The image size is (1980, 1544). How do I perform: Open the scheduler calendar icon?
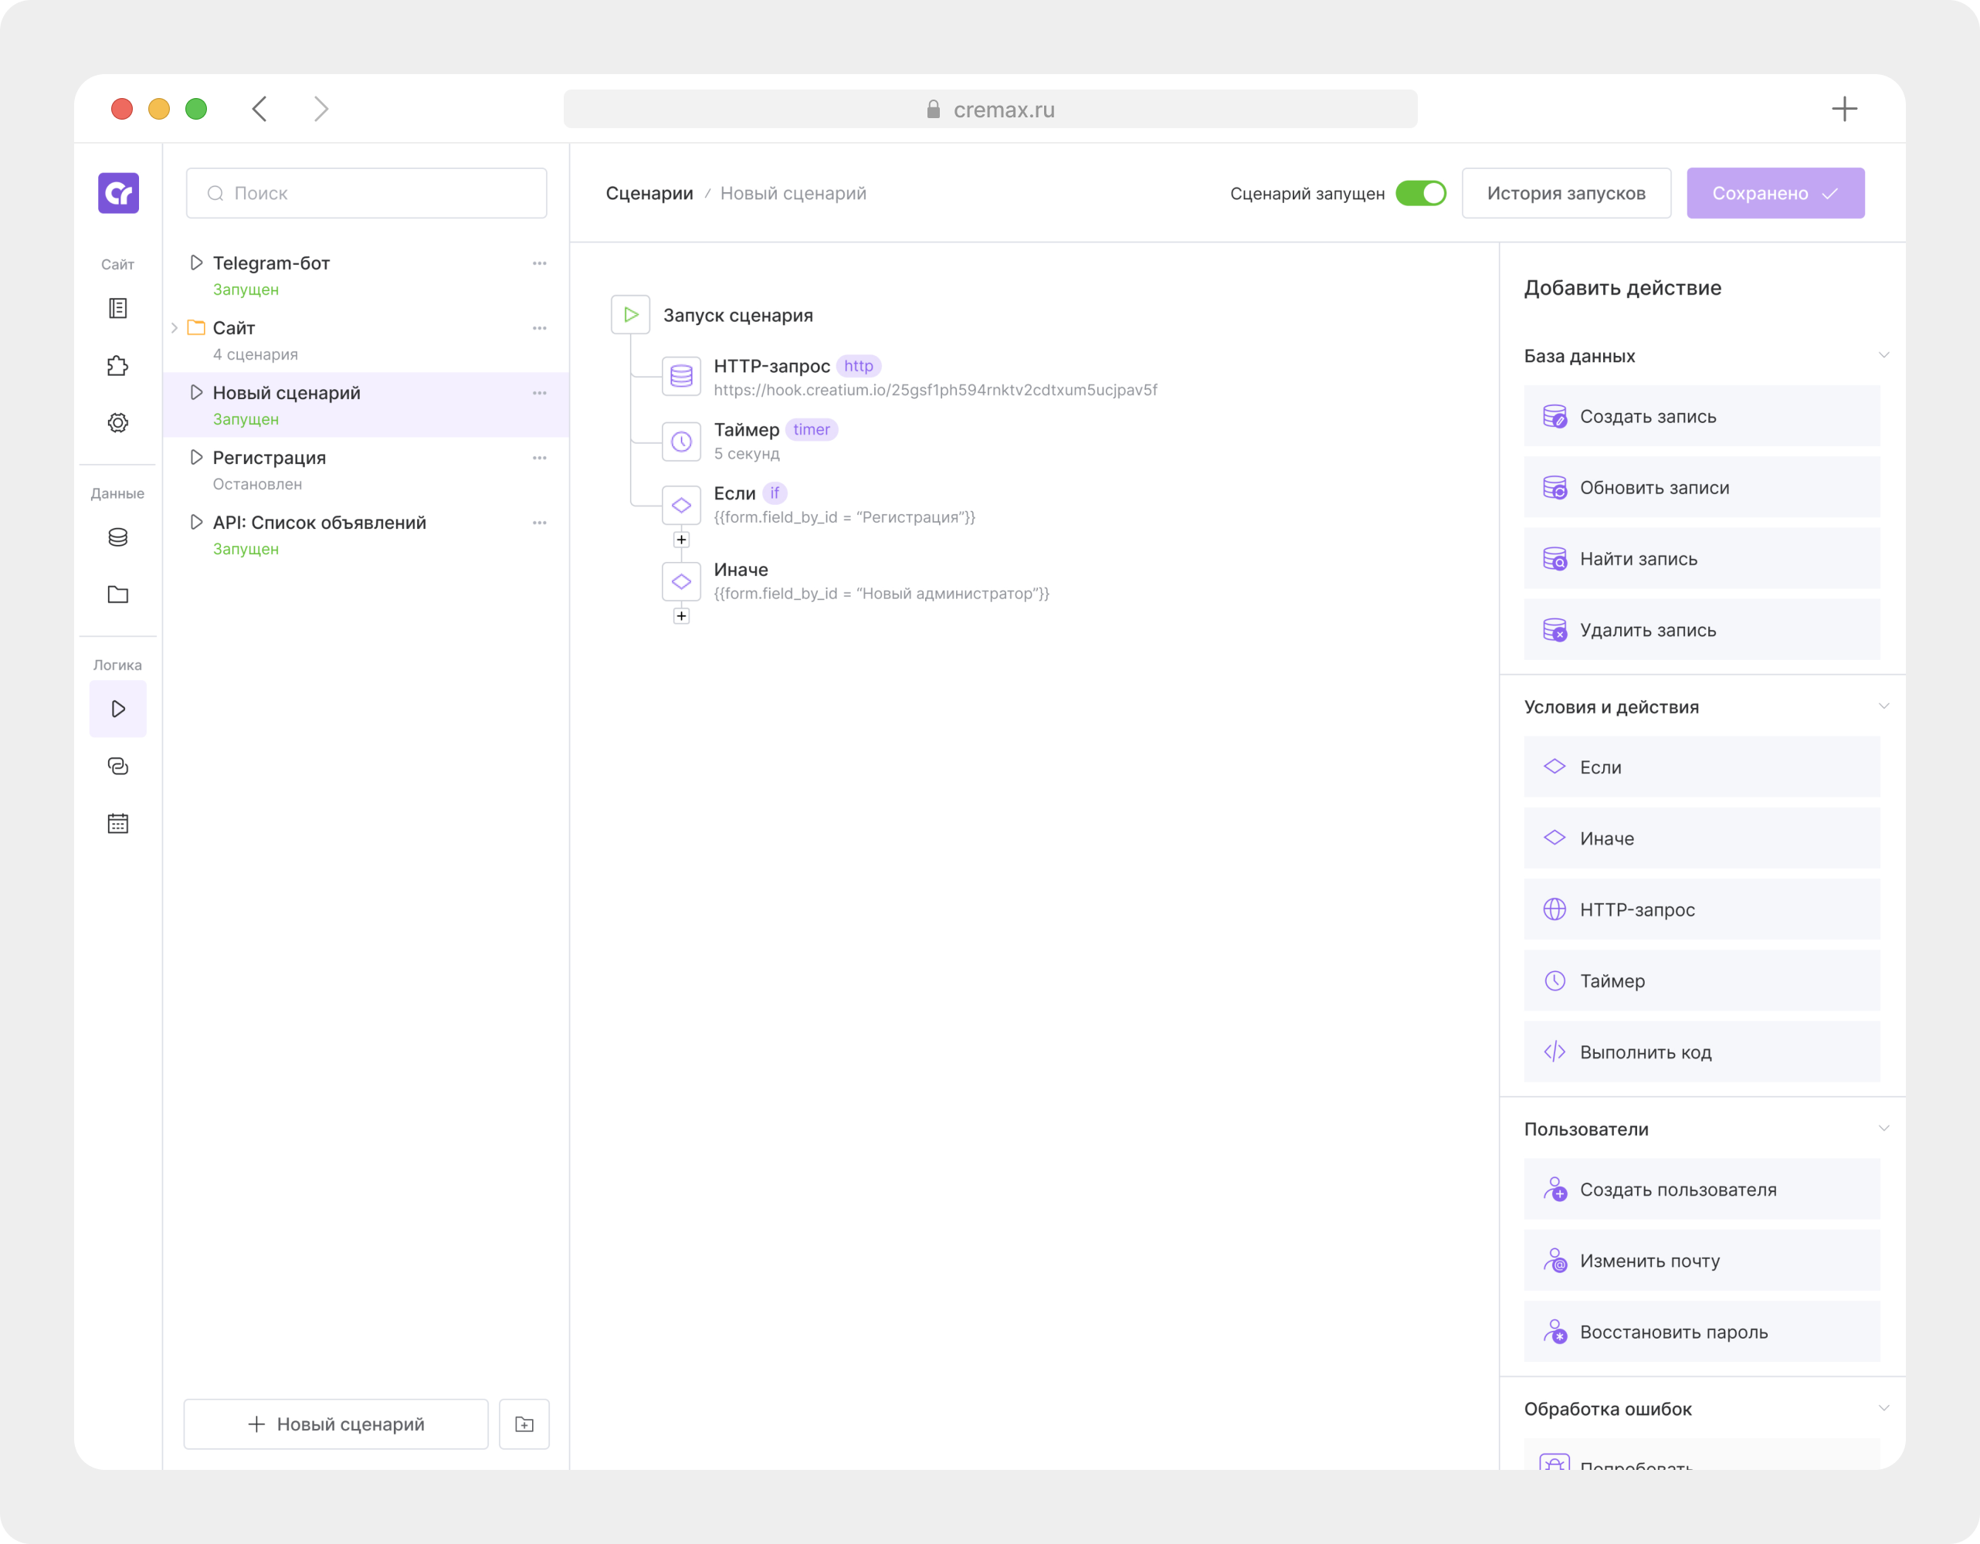(x=118, y=824)
